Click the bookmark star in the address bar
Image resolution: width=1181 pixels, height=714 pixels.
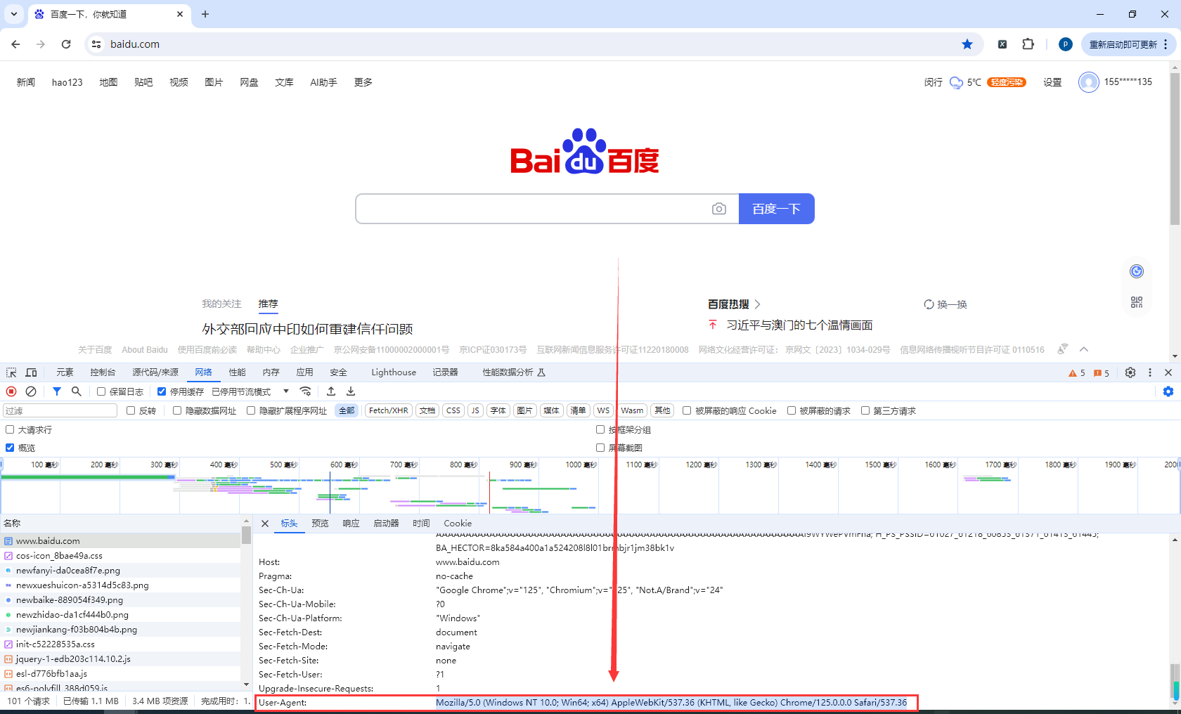pos(967,44)
